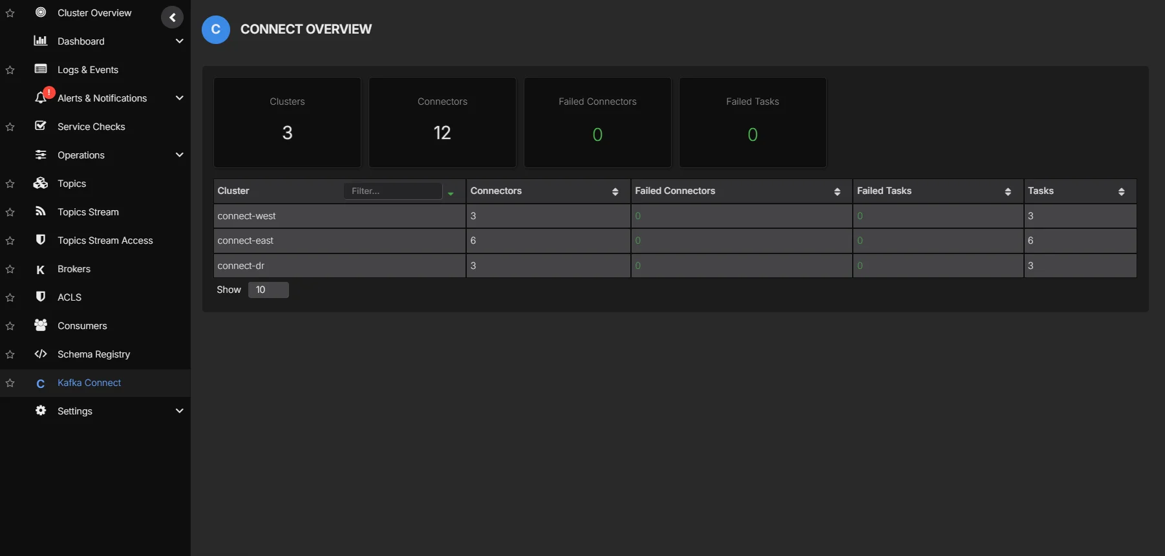Click the Consumers people icon

pyautogui.click(x=40, y=326)
